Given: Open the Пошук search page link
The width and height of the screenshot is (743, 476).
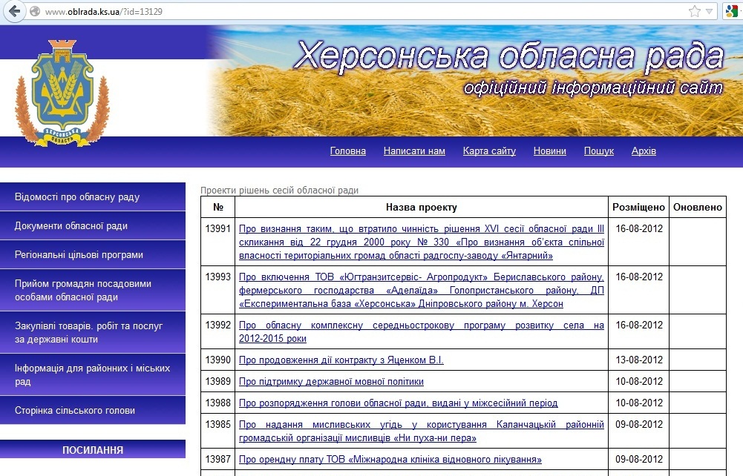Looking at the screenshot, I should click(x=598, y=151).
